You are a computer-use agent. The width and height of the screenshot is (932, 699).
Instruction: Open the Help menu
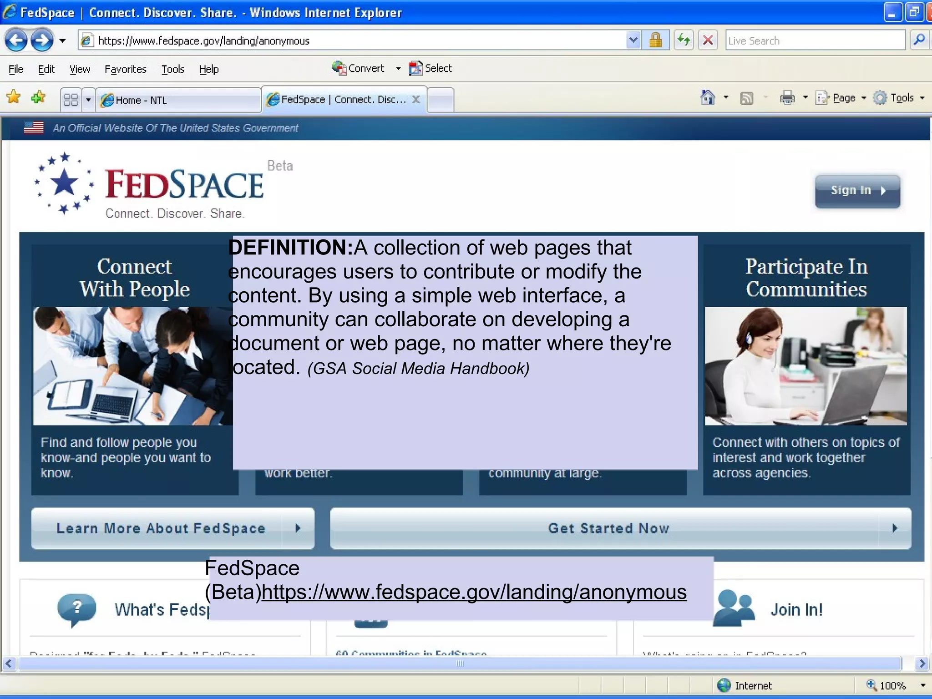(x=209, y=69)
